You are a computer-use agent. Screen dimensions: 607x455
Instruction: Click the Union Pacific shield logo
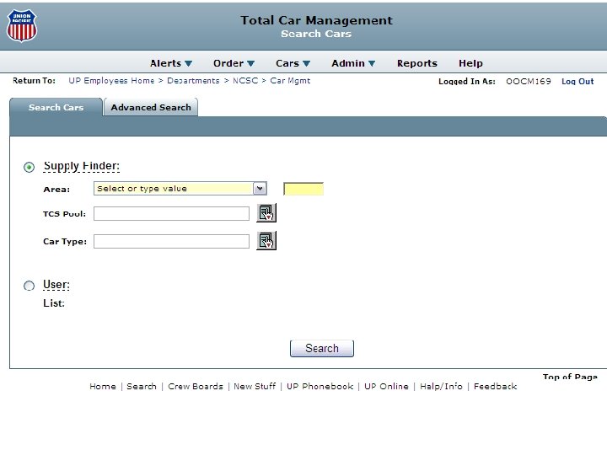(22, 25)
